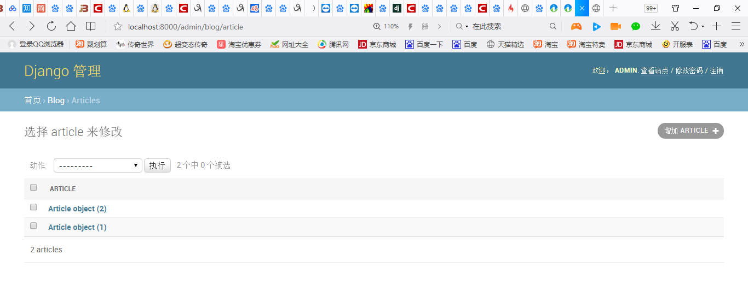Go to 首页 in the breadcrumb
The width and height of the screenshot is (748, 284).
[32, 100]
